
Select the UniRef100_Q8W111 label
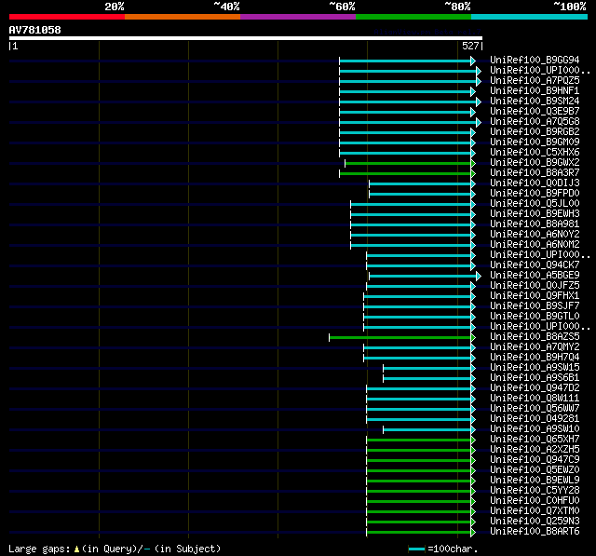[x=535, y=399]
